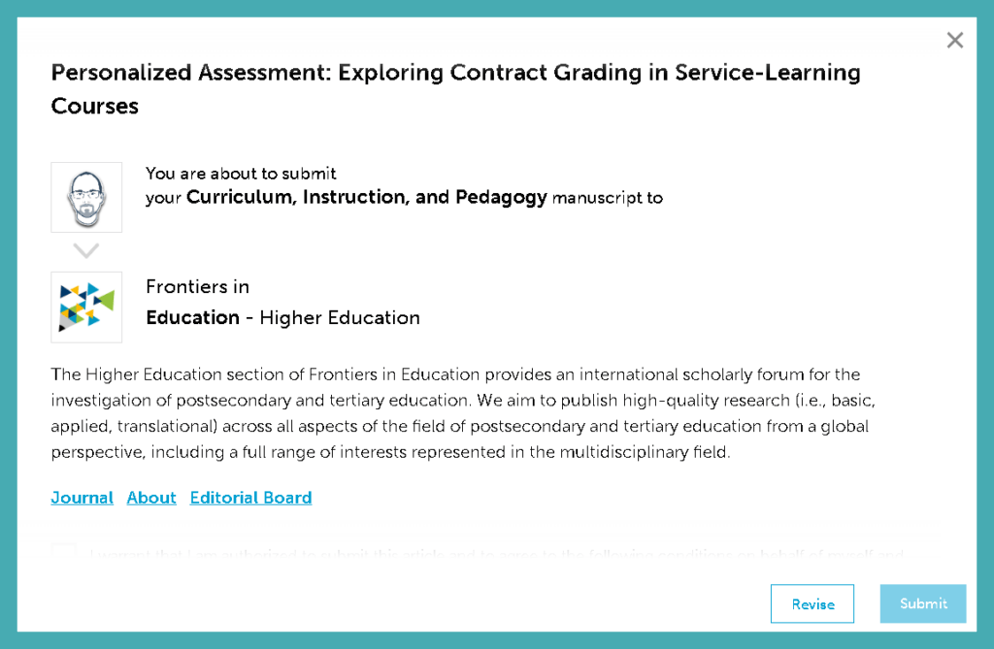Click the Higher Education section name
994x649 pixels.
pyautogui.click(x=340, y=317)
